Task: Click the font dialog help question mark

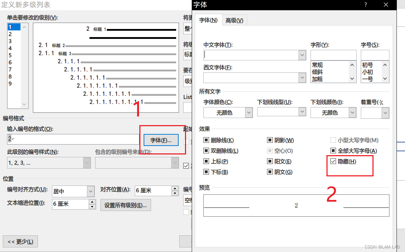Action: coord(365,5)
